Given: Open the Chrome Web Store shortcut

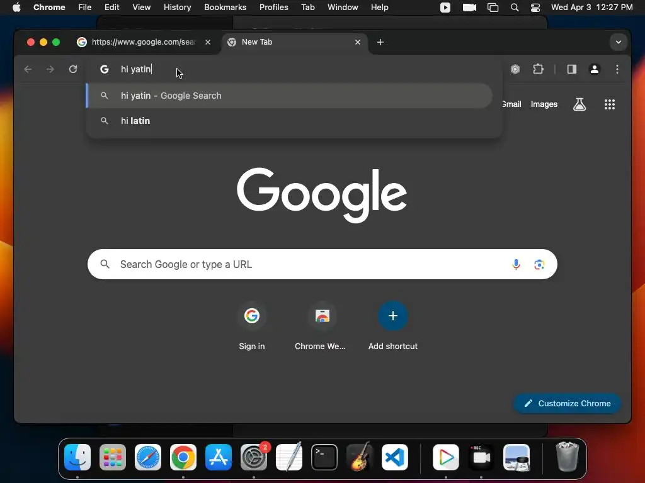Looking at the screenshot, I should (321, 327).
